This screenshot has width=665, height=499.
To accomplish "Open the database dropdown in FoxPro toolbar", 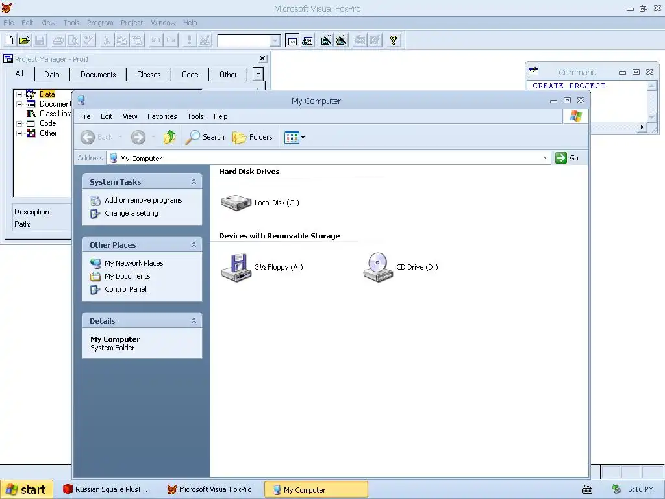I will click(x=275, y=41).
